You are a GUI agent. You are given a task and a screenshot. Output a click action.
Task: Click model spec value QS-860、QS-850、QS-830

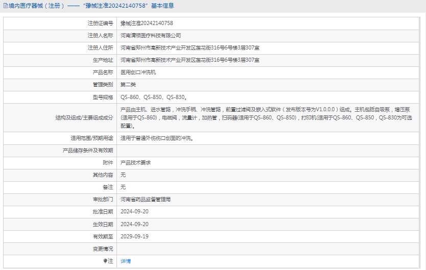click(153, 97)
